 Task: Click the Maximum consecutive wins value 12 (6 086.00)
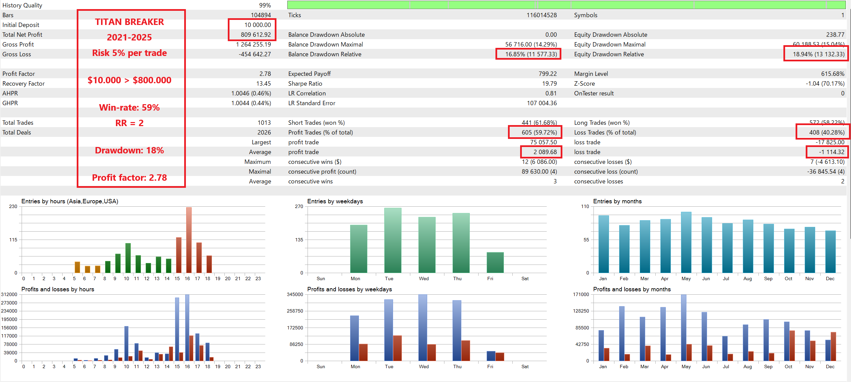pyautogui.click(x=539, y=162)
